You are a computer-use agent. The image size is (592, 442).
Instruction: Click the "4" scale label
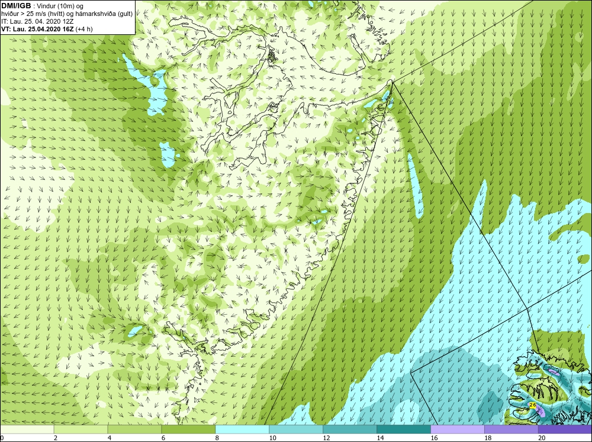tap(109, 438)
